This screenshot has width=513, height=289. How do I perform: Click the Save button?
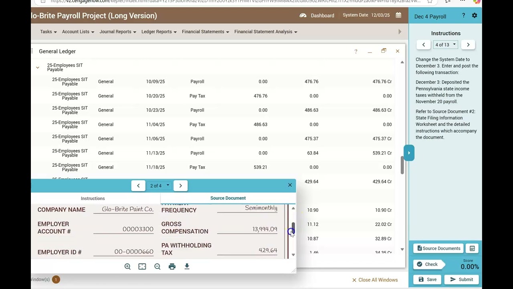[x=427, y=279]
